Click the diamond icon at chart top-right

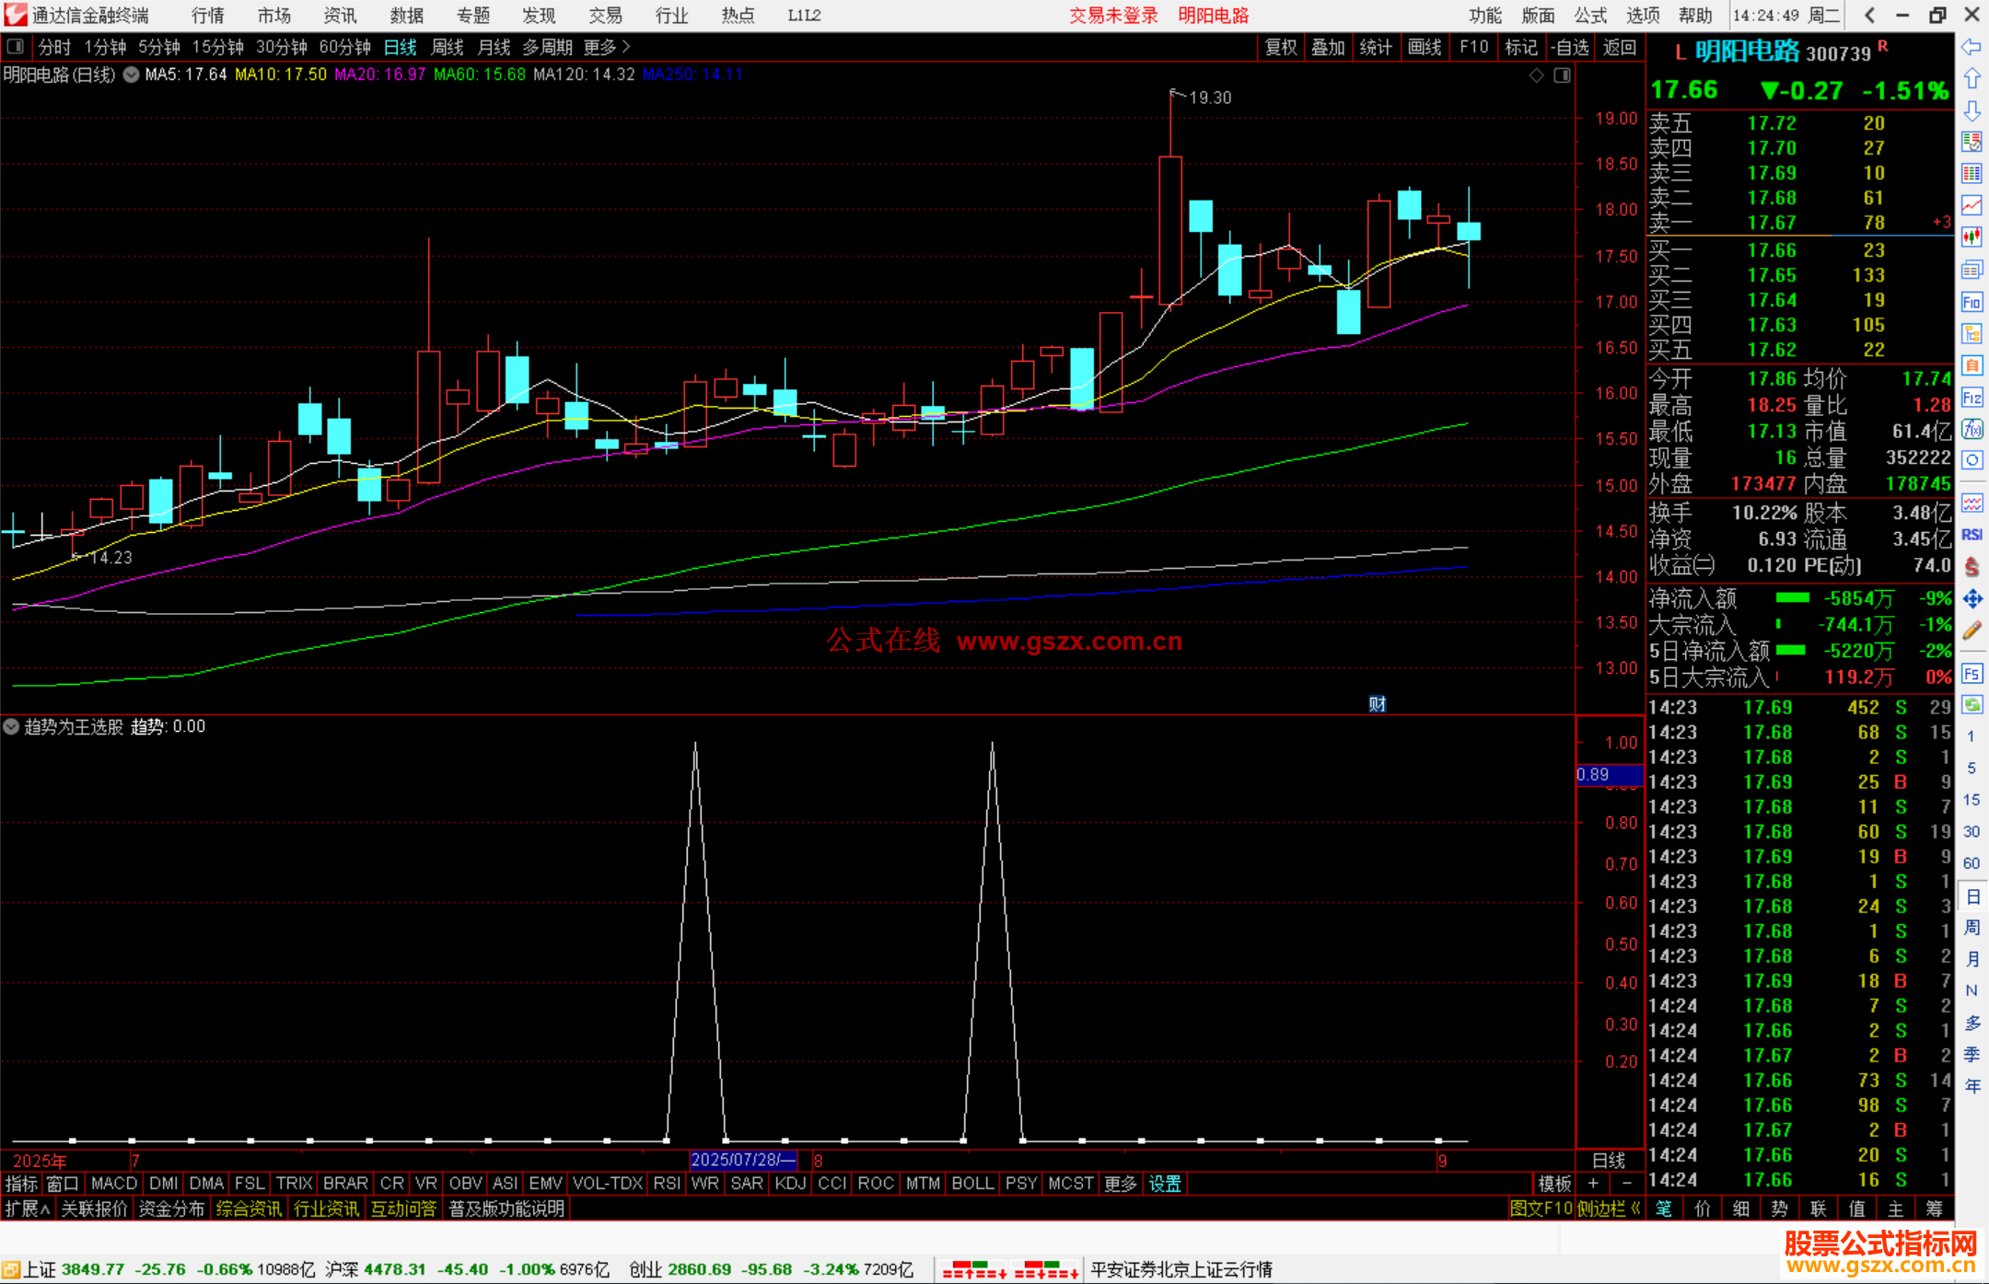[1536, 75]
